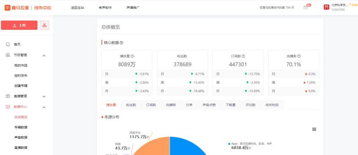
Task: Expand the 直播管理 sidebar section
Action: tap(44, 97)
